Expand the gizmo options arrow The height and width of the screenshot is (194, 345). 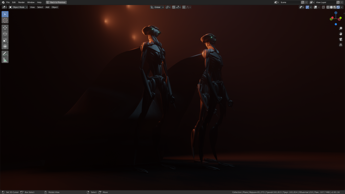pos(311,7)
